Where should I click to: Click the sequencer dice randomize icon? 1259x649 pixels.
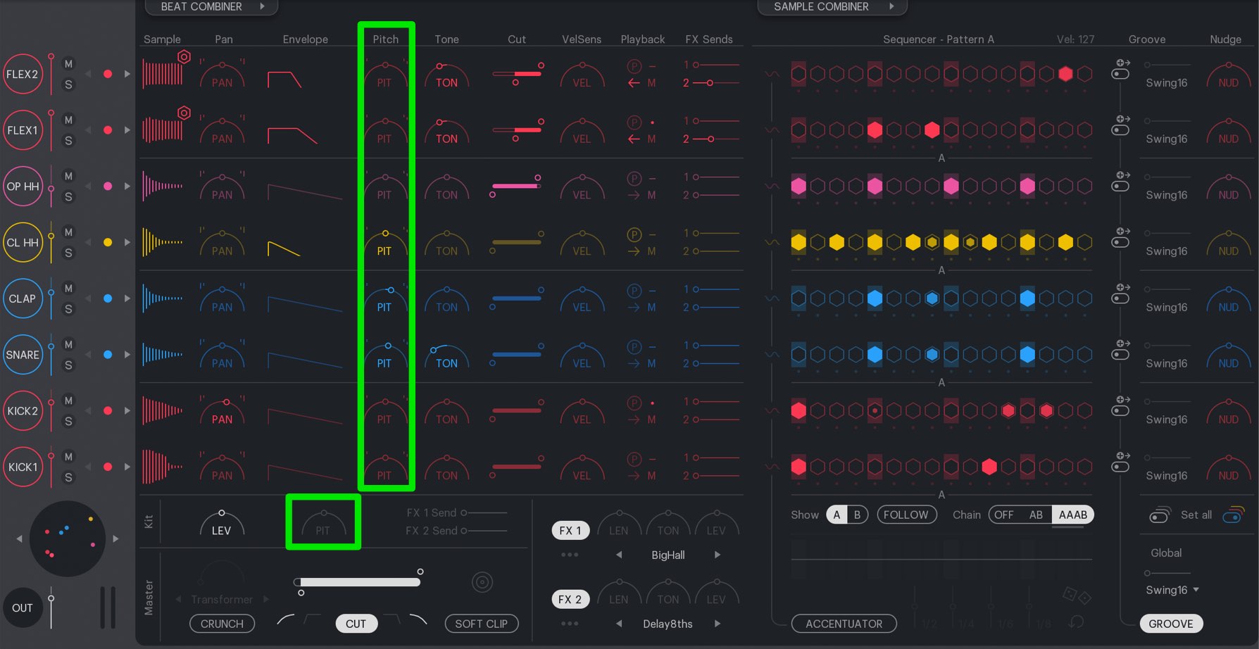1077,596
